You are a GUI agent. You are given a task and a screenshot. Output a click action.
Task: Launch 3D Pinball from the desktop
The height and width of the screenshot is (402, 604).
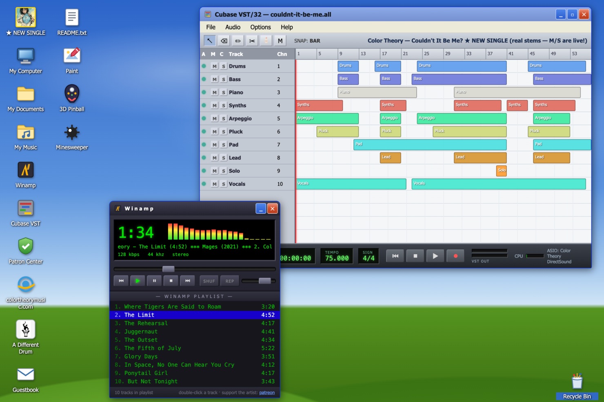click(72, 98)
